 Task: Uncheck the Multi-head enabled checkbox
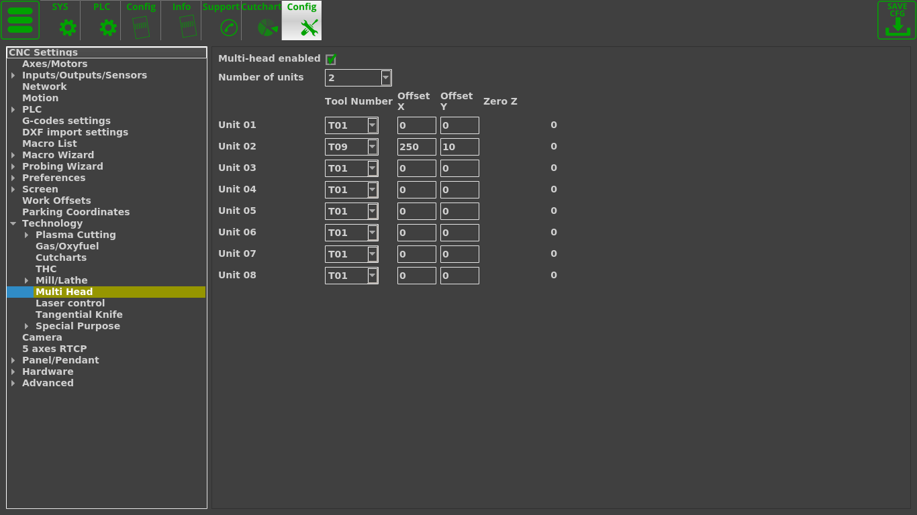click(x=330, y=59)
